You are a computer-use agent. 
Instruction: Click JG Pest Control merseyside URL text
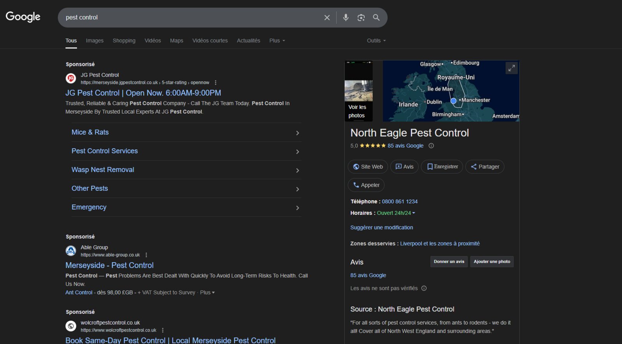(145, 83)
